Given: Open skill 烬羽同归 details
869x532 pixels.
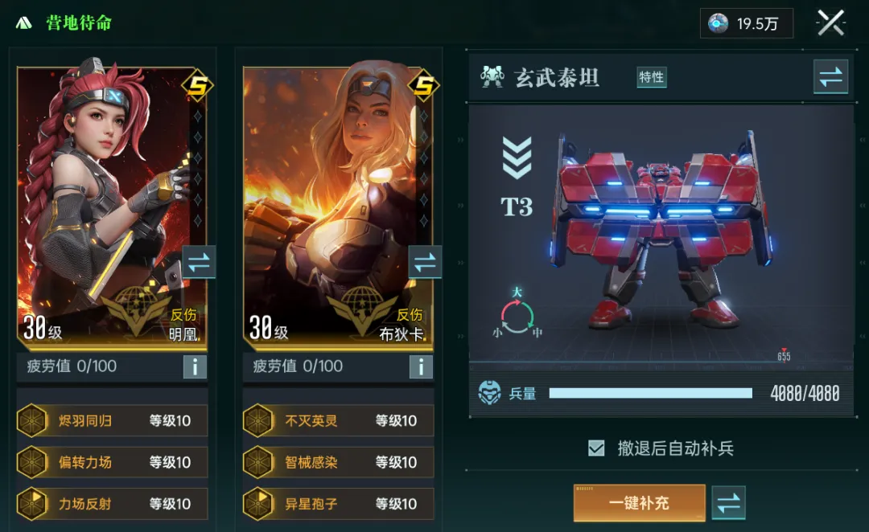Looking at the screenshot, I should pyautogui.click(x=113, y=421).
